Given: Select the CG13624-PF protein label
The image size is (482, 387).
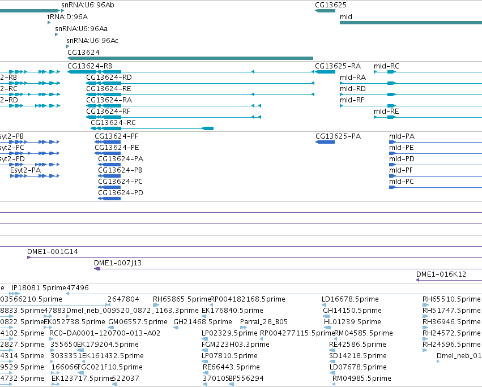Looking at the screenshot, I should 116,136.
